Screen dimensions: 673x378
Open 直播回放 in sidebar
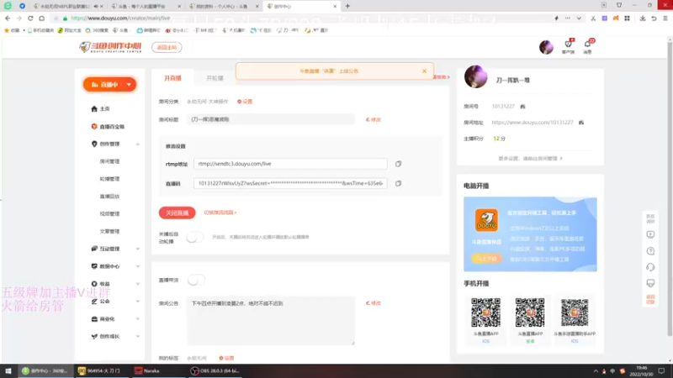point(109,197)
